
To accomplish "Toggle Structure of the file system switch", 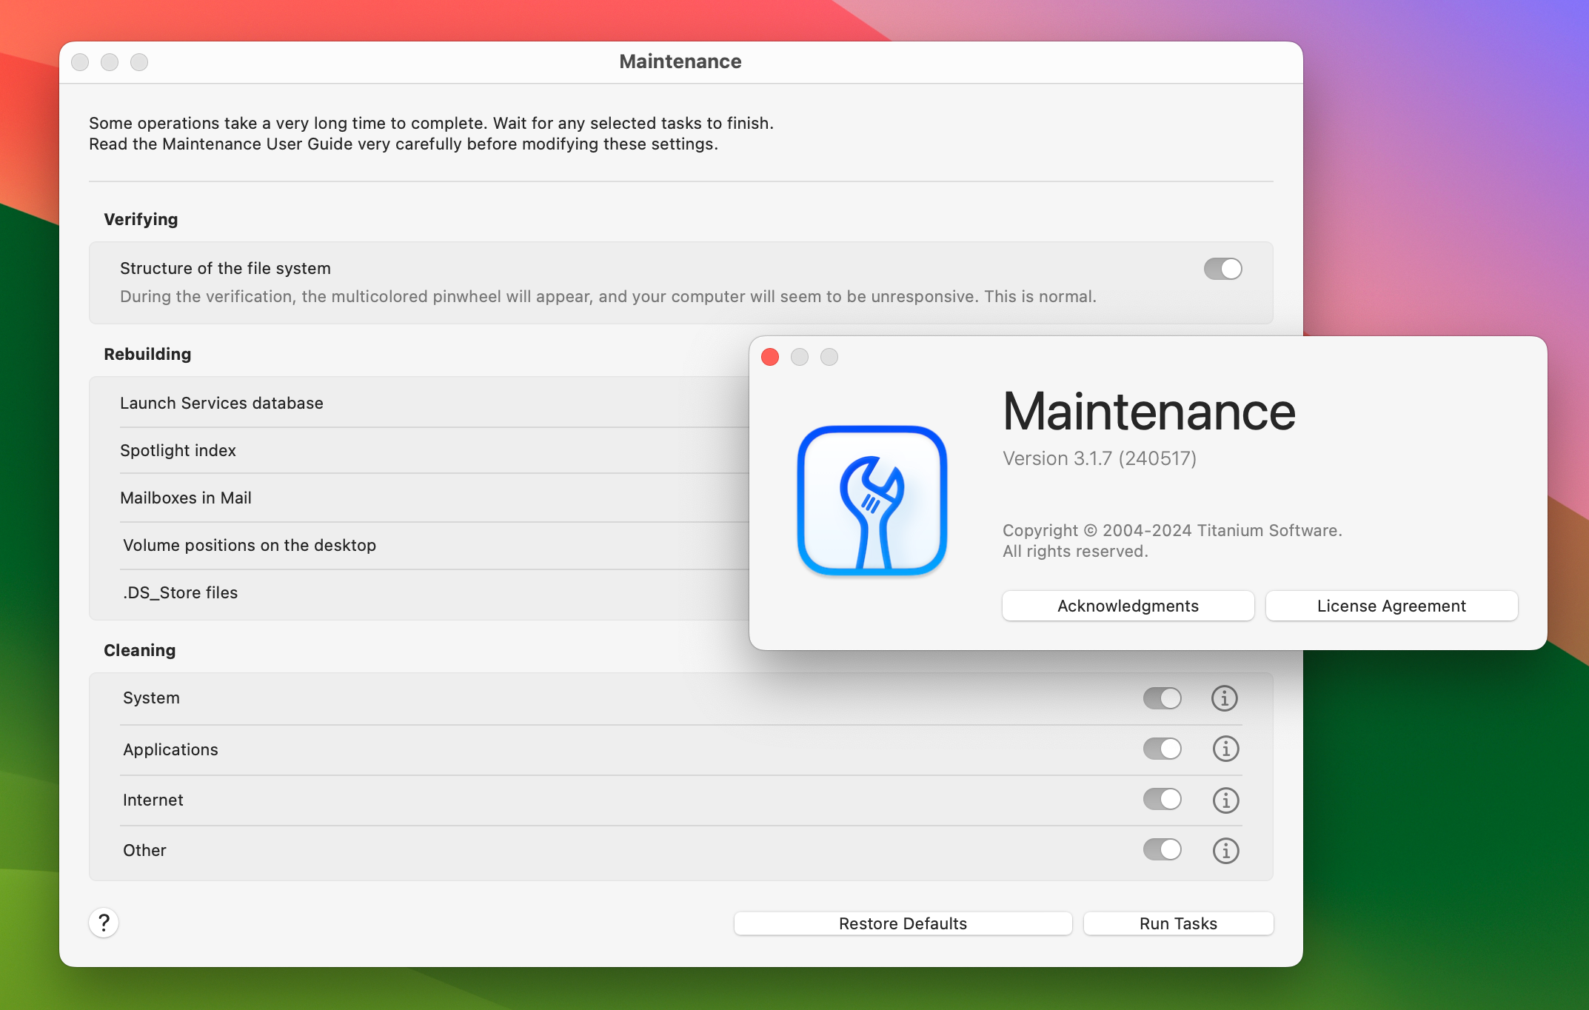I will [x=1222, y=269].
